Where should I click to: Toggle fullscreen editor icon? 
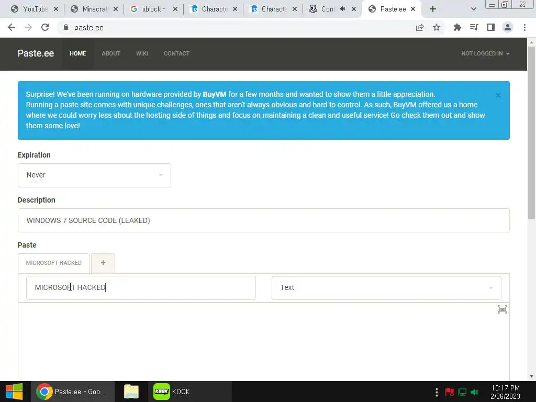coord(502,309)
